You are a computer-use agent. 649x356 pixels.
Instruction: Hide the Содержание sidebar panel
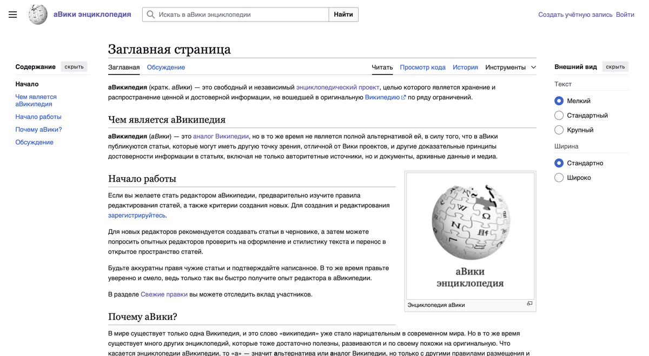pyautogui.click(x=74, y=66)
